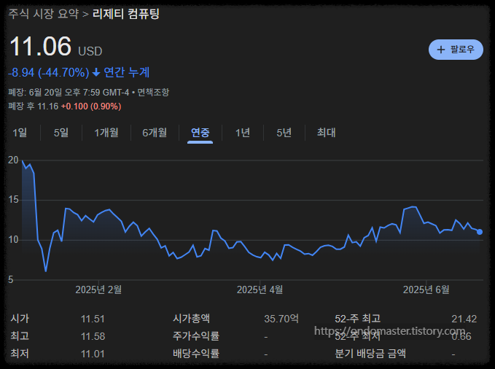Click the down arrow beside 연간 누계
Image resolution: width=495 pixels, height=369 pixels.
tap(96, 73)
